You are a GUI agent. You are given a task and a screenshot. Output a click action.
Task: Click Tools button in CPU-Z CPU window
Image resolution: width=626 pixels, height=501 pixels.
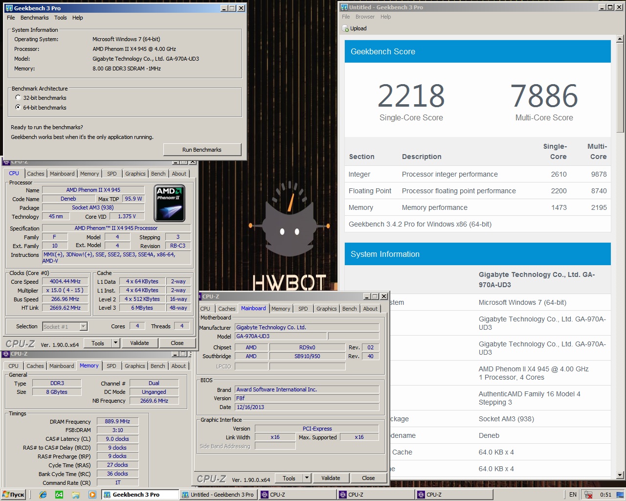pyautogui.click(x=98, y=343)
